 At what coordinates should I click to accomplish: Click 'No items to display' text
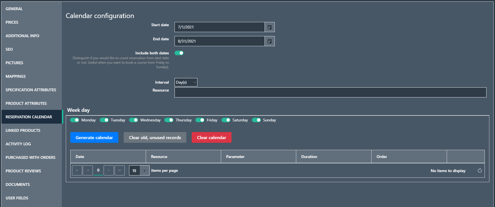[x=448, y=171]
